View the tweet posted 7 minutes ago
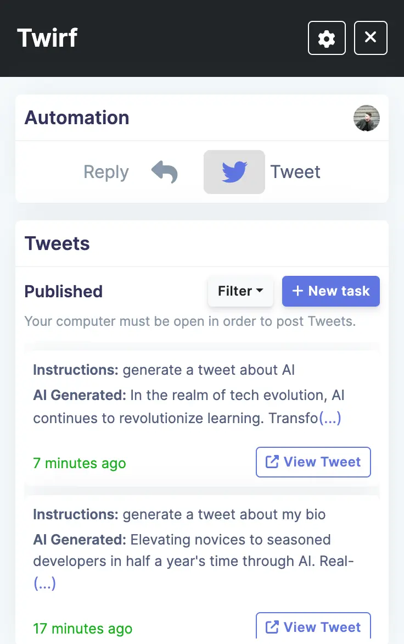Image resolution: width=404 pixels, height=644 pixels. tap(313, 462)
